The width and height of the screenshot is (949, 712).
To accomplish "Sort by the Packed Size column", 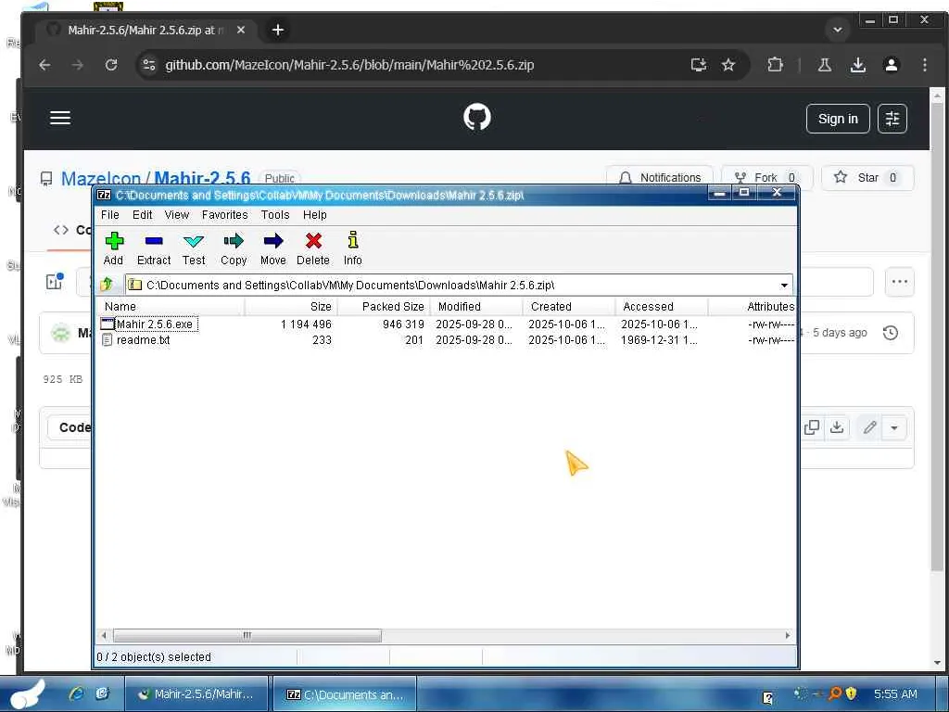I will [x=384, y=306].
